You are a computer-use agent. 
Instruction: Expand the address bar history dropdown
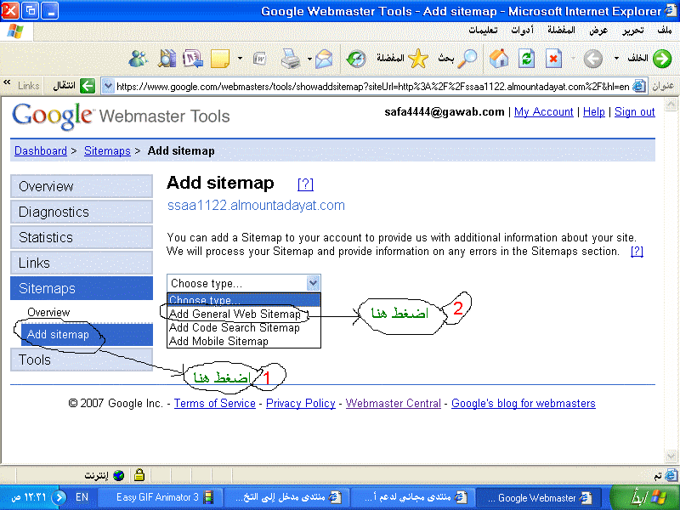coord(108,87)
